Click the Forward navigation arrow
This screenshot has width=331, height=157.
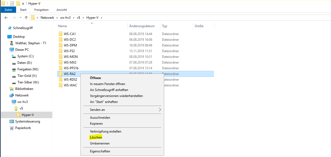14,18
